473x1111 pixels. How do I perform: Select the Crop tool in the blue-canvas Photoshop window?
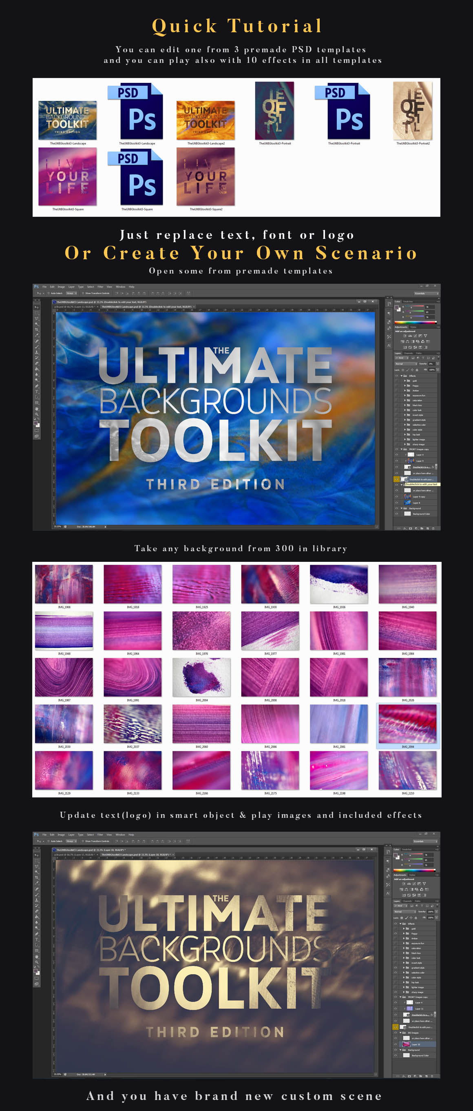37,330
